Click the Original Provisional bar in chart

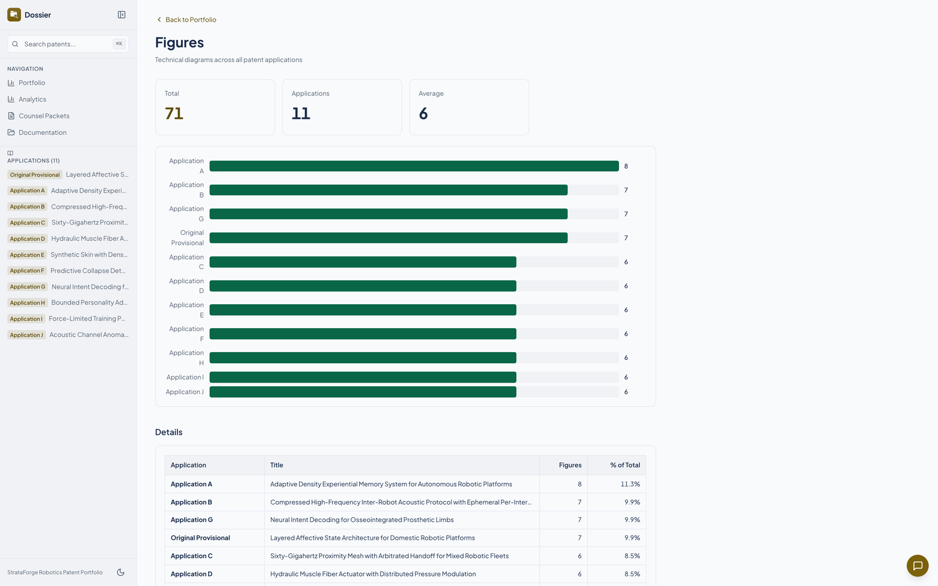(388, 238)
